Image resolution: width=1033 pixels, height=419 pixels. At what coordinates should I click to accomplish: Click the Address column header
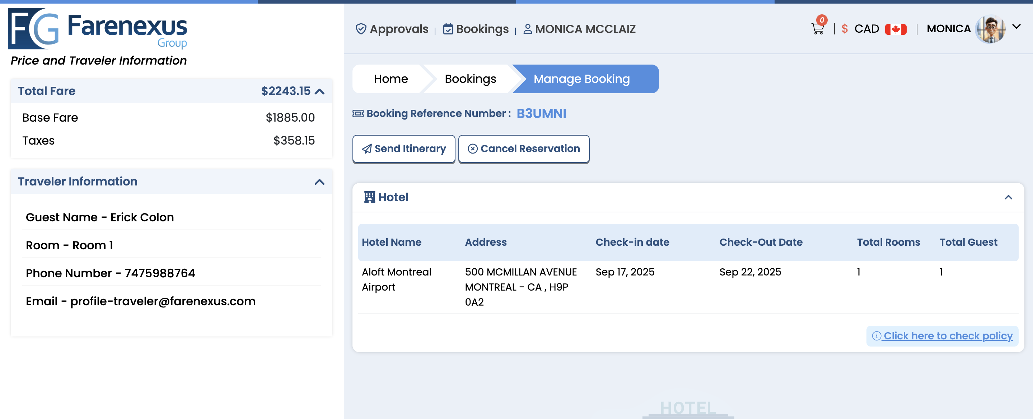pyautogui.click(x=486, y=242)
